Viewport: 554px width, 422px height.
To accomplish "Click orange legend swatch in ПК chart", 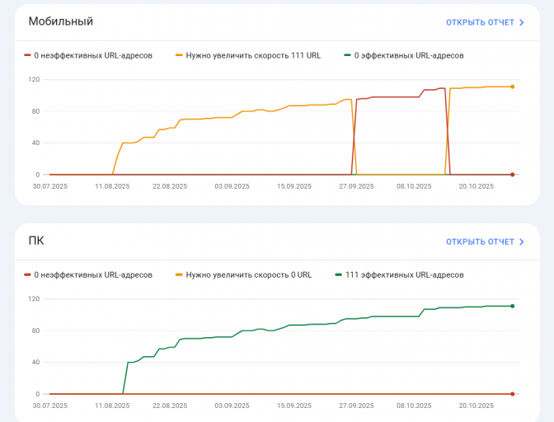I will click(179, 275).
